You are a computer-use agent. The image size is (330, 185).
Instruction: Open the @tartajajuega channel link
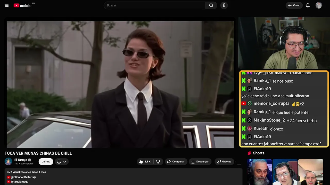(20, 182)
